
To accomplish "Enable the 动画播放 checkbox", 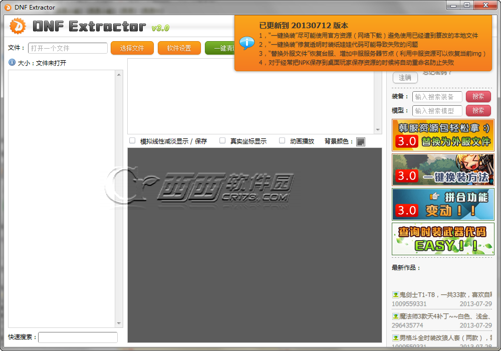I will tap(282, 141).
